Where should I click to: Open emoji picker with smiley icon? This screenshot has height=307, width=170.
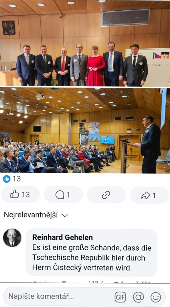click(156, 297)
